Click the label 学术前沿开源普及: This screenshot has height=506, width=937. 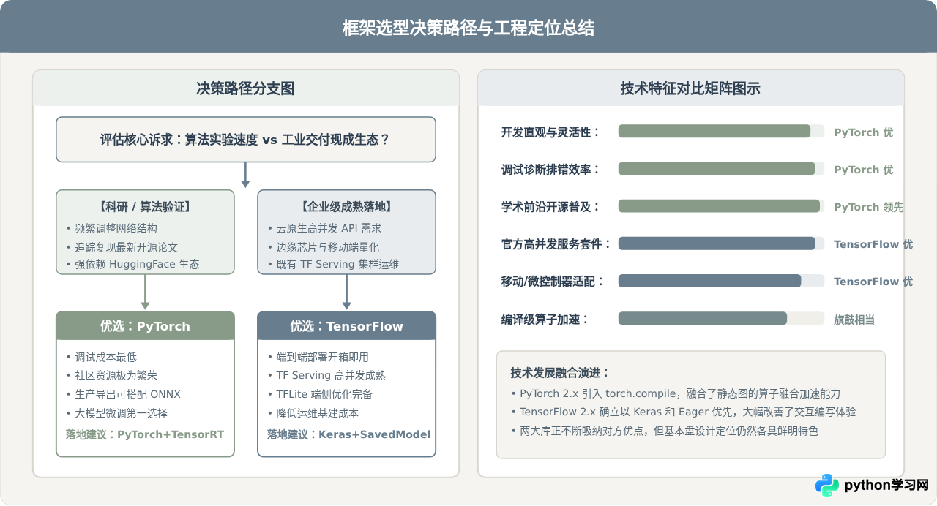550,207
